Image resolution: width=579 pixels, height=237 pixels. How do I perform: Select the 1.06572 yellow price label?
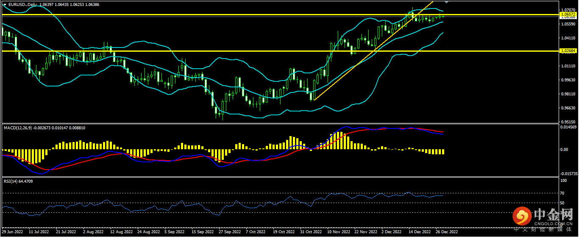point(568,14)
